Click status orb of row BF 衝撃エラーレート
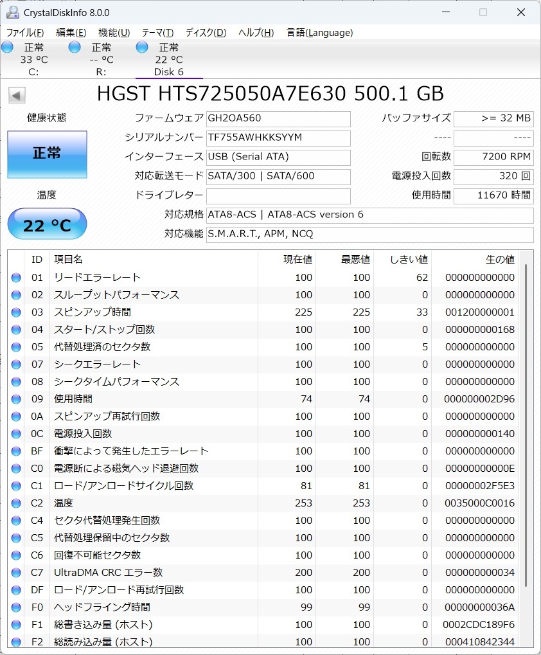541x655 pixels. 16,451
